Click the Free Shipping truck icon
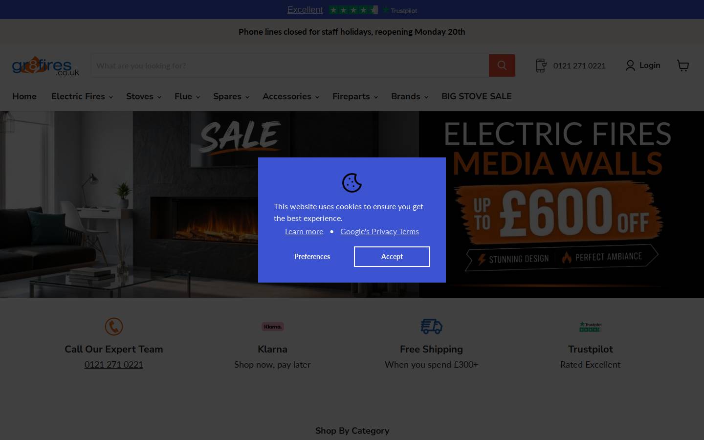 tap(432, 326)
